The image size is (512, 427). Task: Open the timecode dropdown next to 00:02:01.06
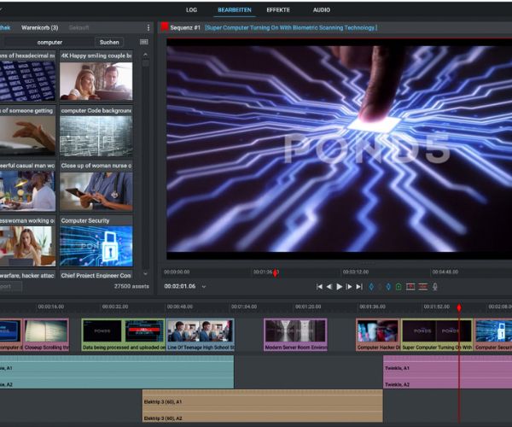coord(204,287)
